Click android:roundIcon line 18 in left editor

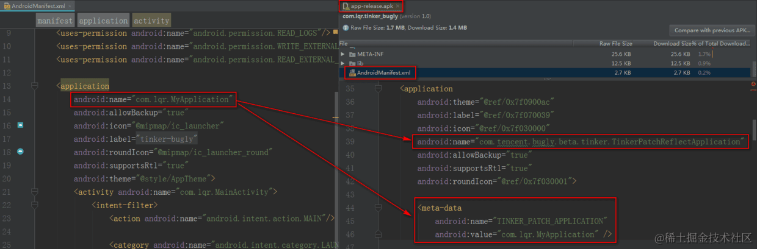coord(172,152)
